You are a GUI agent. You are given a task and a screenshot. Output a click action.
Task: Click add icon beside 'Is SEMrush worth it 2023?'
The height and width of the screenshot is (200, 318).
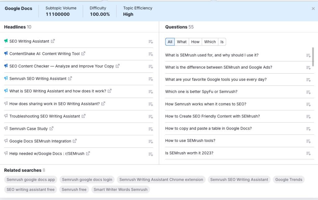(x=308, y=153)
